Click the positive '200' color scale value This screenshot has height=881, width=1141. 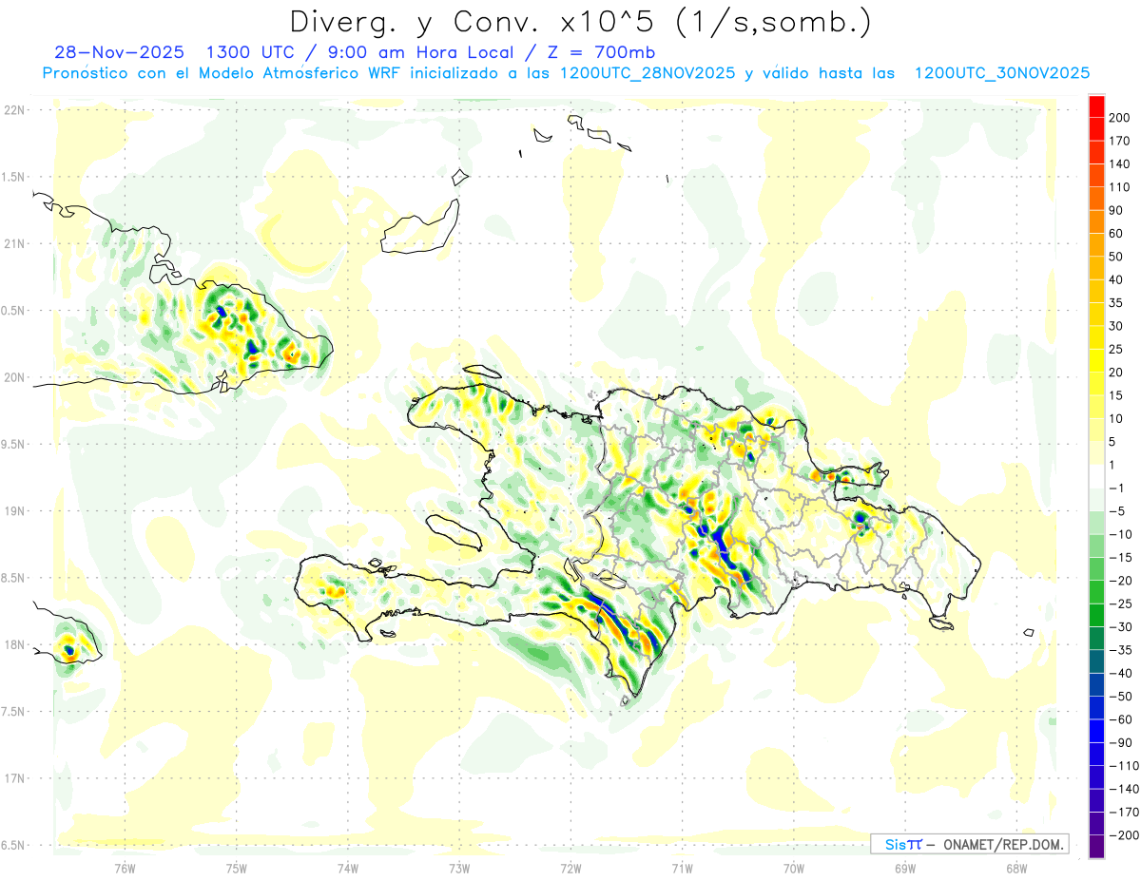click(x=1119, y=117)
